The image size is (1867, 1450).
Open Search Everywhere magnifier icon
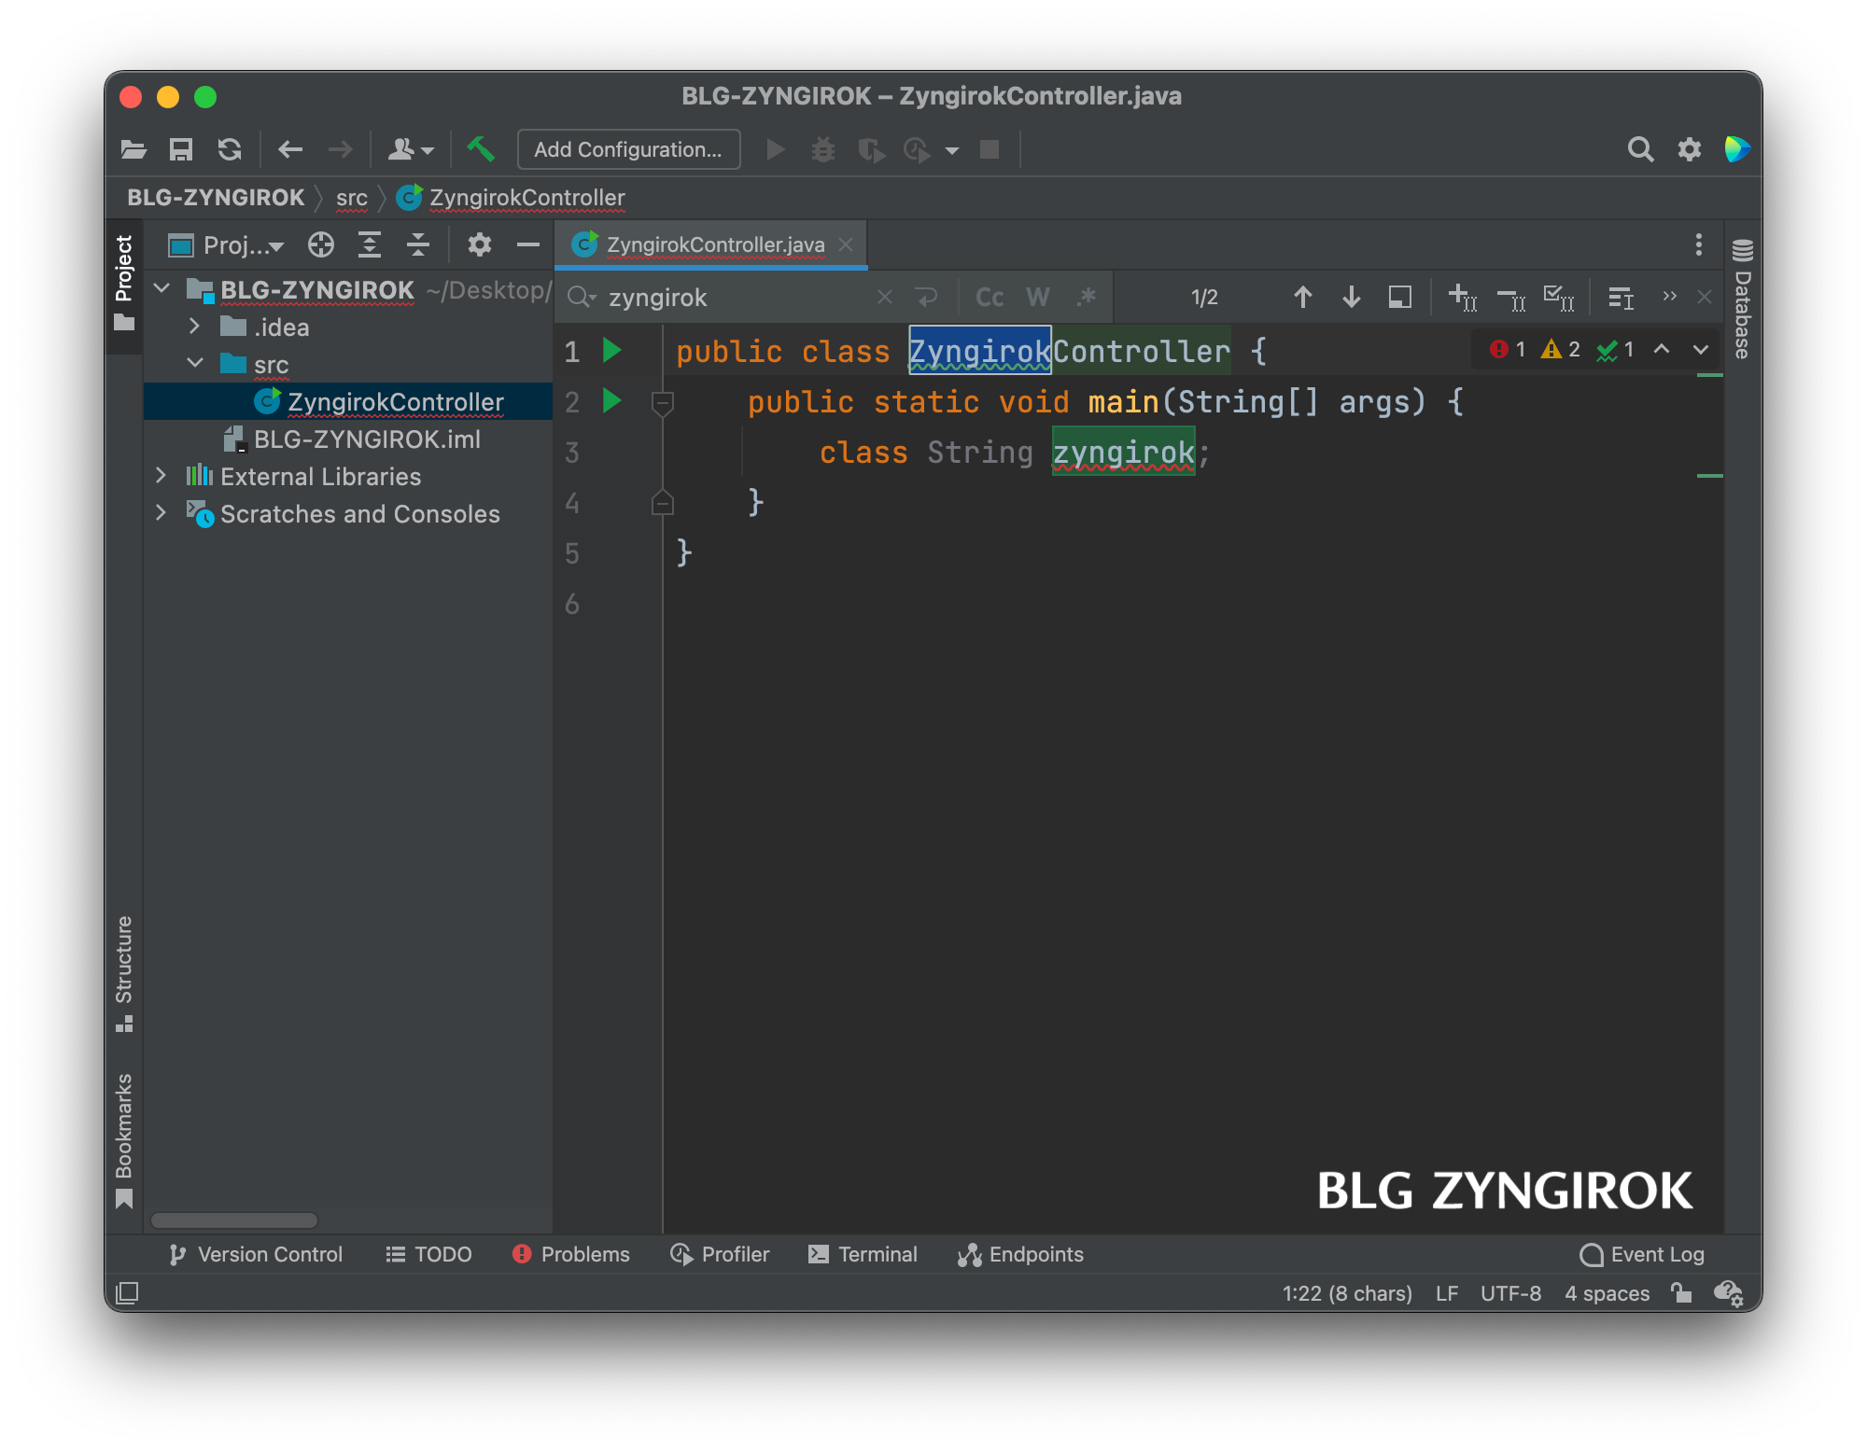click(1640, 149)
